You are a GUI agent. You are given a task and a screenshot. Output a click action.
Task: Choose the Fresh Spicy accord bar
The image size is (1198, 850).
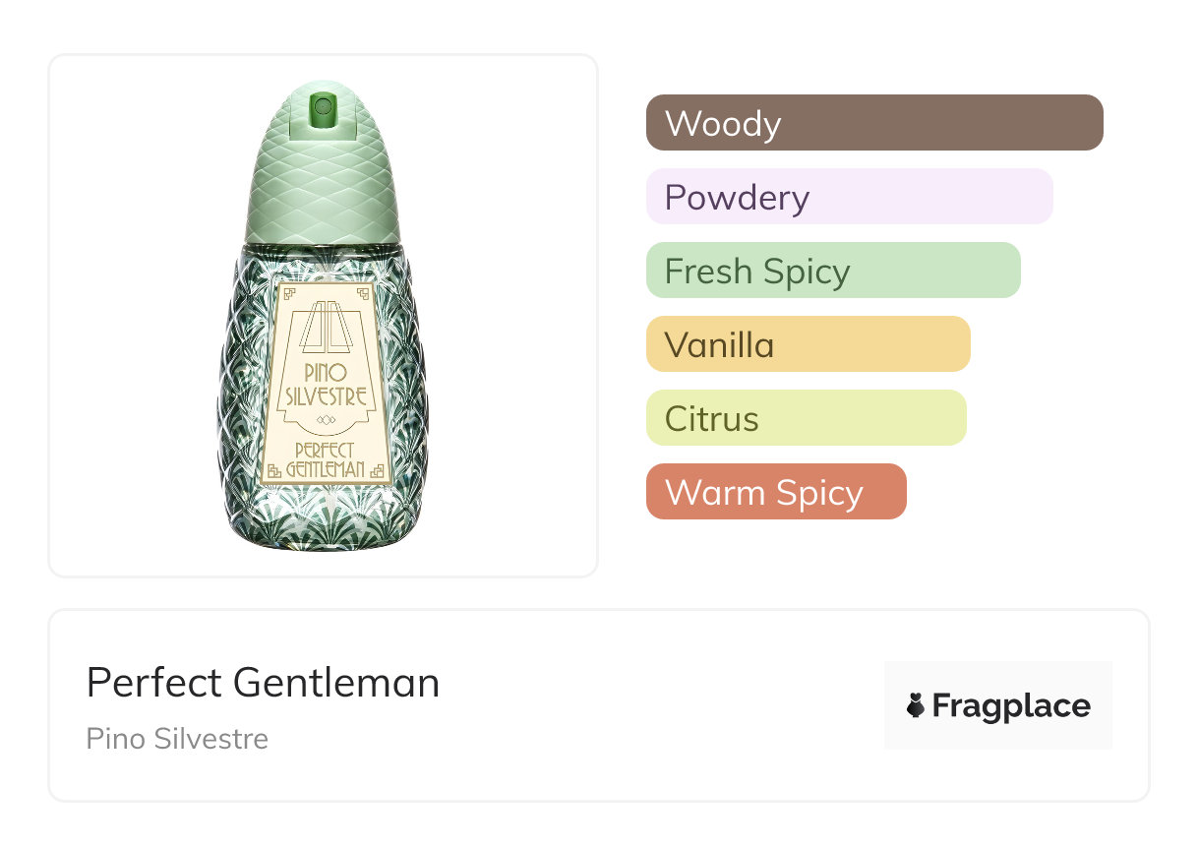pyautogui.click(x=833, y=271)
